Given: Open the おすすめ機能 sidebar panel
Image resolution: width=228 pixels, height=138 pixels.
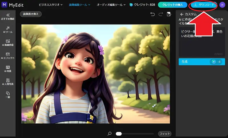Looking at the screenshot, I should [x=8, y=17].
